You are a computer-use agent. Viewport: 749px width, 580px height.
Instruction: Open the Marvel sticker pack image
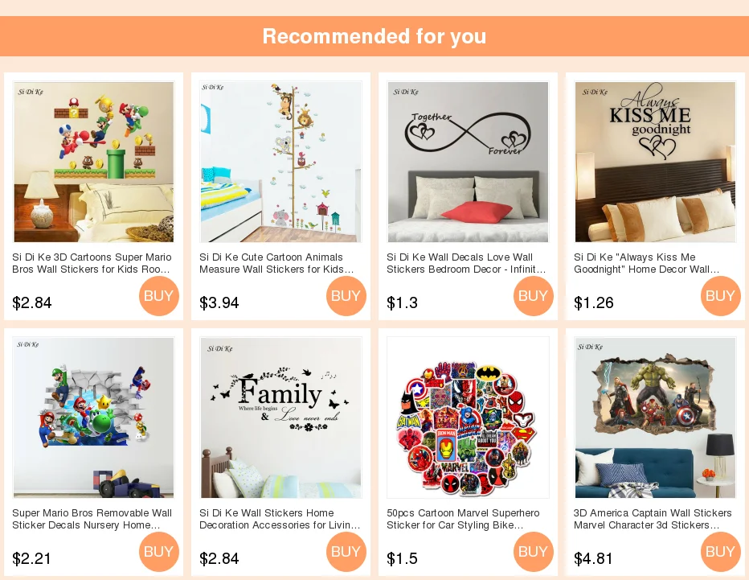coord(468,418)
